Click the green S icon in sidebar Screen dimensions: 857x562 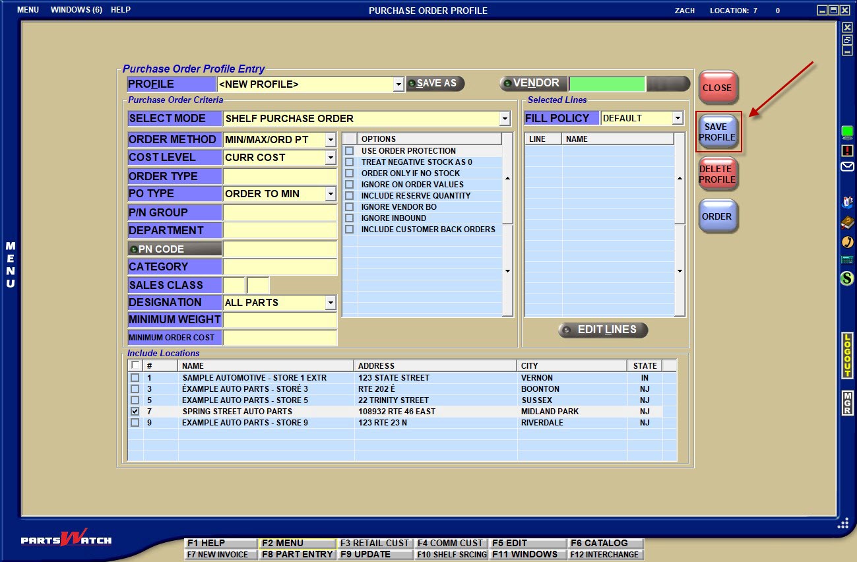pyautogui.click(x=848, y=279)
